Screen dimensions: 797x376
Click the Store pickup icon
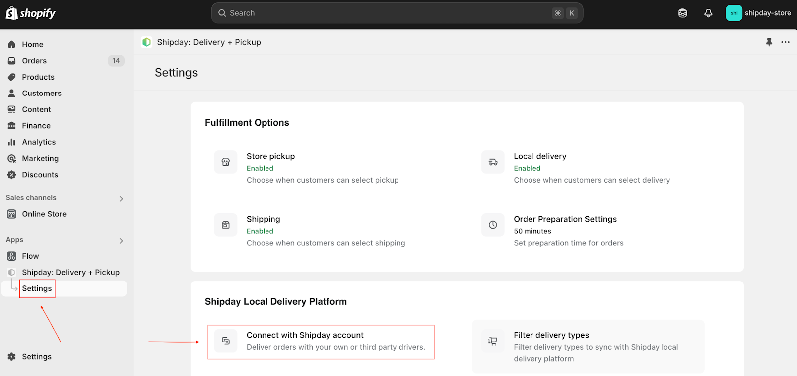click(226, 162)
